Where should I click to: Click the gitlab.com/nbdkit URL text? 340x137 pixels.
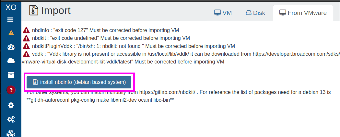pyautogui.click(x=168, y=92)
